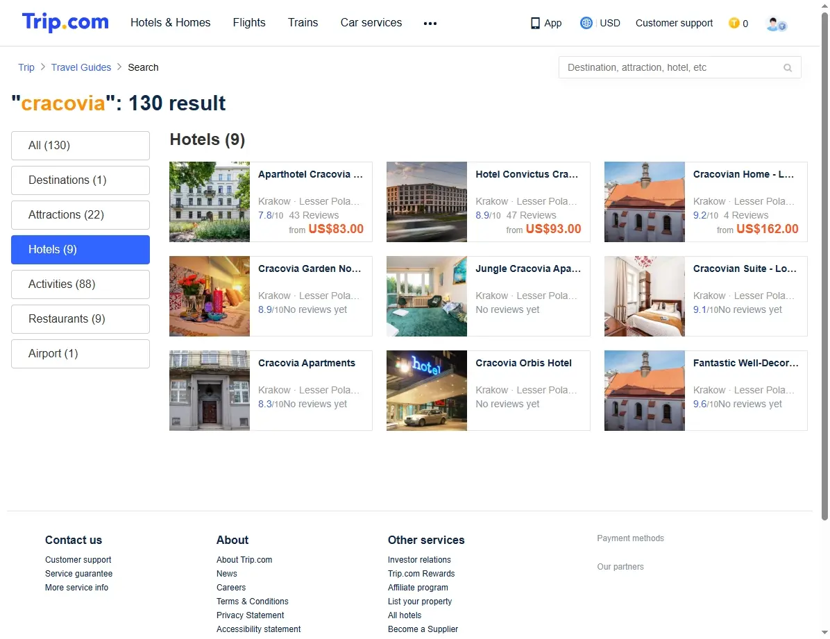
Task: Click the globe language icon
Action: [586, 24]
